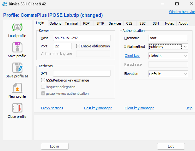Viewport: 195px width, 151px height.
Task: Click the Load profile icon
Action: pos(17,27)
